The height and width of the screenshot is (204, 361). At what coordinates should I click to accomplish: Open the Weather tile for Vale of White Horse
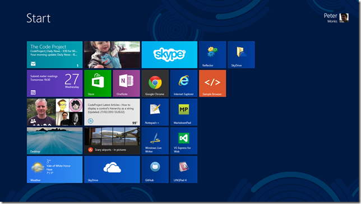[54, 169]
